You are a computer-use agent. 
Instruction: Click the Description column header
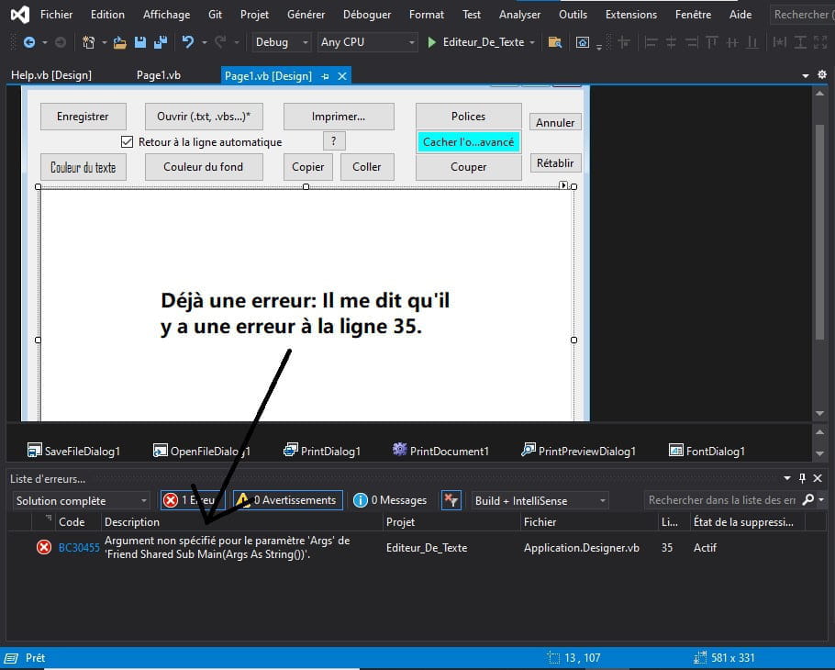[241, 522]
